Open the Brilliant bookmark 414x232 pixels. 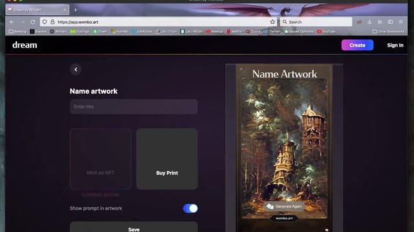pyautogui.click(x=58, y=32)
